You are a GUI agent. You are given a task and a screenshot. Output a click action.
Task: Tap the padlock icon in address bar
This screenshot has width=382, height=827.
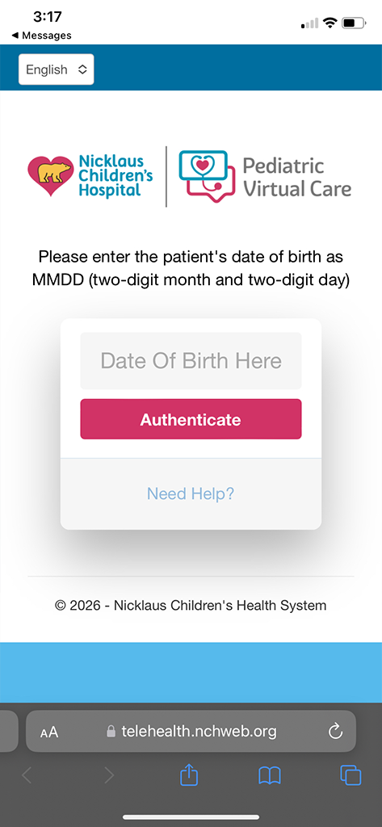click(x=111, y=731)
